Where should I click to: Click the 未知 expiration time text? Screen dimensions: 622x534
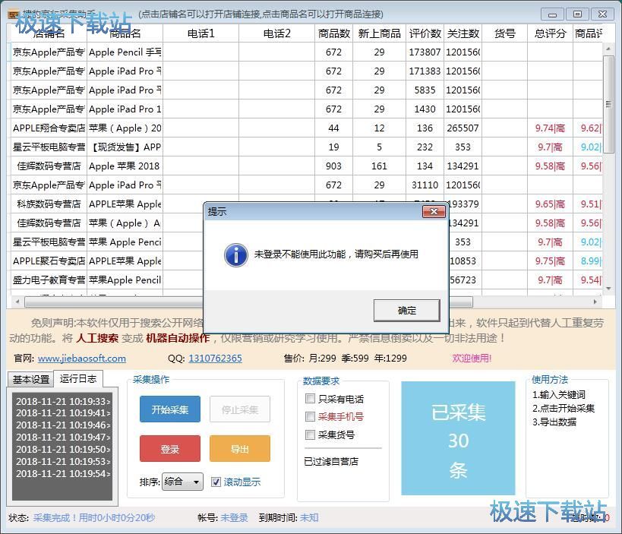pos(309,518)
